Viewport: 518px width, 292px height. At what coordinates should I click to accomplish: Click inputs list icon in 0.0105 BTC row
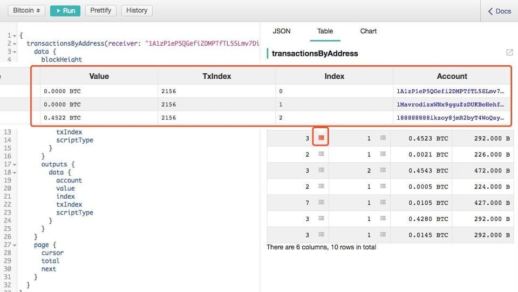click(x=321, y=203)
